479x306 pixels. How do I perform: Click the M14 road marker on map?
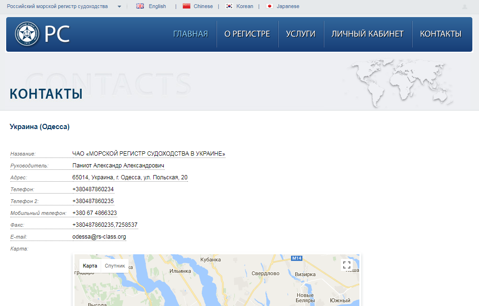pos(297,258)
